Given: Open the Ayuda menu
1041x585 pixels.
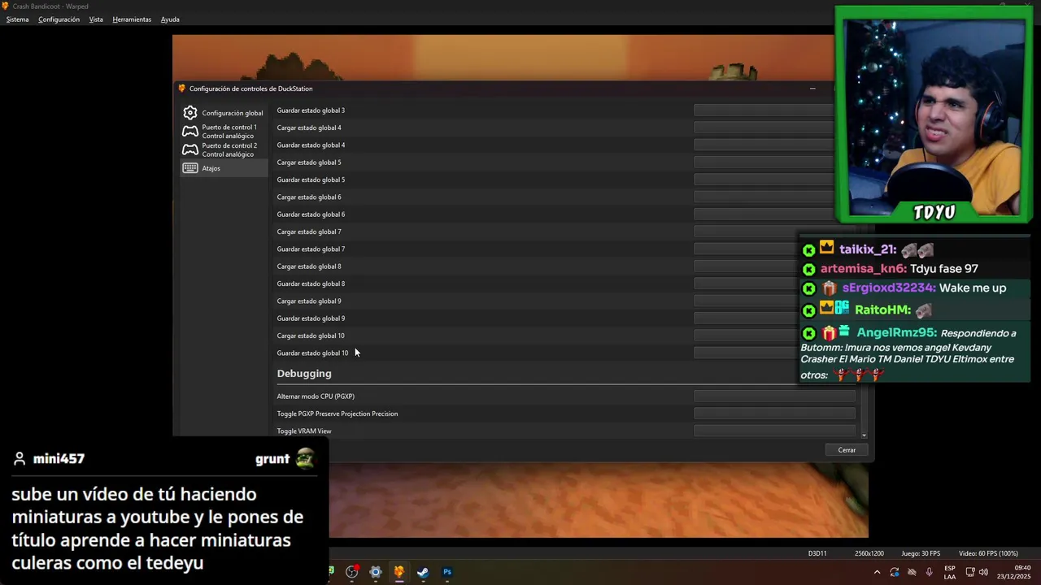Looking at the screenshot, I should point(170,19).
